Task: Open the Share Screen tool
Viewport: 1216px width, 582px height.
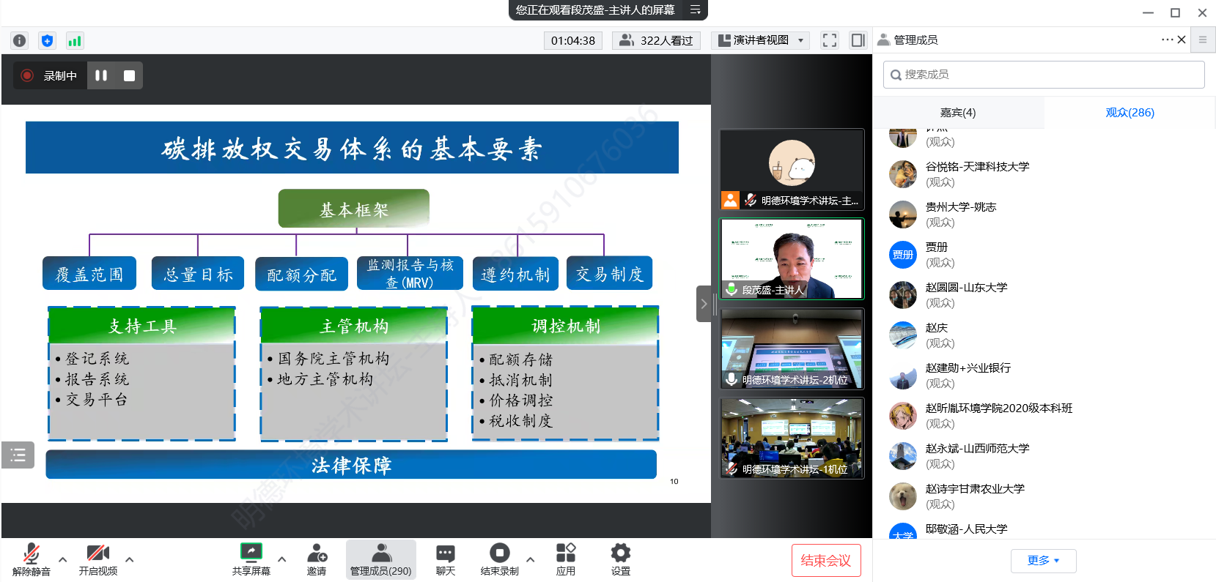Action: pos(251,559)
